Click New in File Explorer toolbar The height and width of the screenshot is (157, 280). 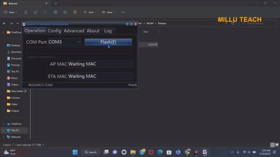click(10, 12)
